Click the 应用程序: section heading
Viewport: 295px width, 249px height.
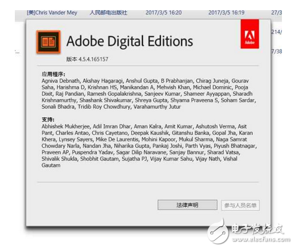tap(53, 74)
